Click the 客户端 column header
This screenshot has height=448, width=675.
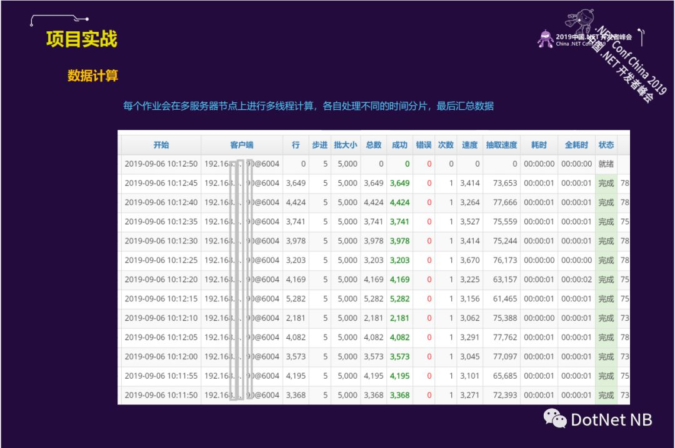(241, 145)
